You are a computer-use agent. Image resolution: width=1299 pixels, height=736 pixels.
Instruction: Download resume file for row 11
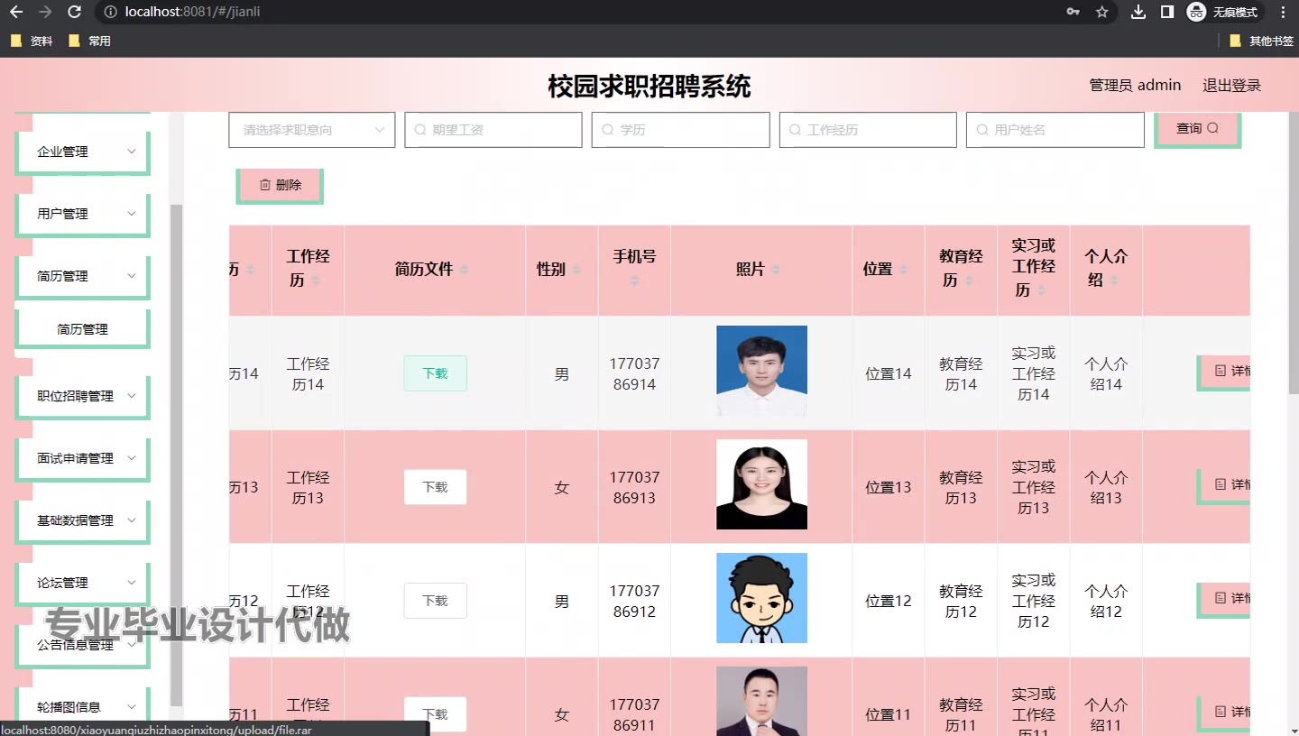[435, 714]
